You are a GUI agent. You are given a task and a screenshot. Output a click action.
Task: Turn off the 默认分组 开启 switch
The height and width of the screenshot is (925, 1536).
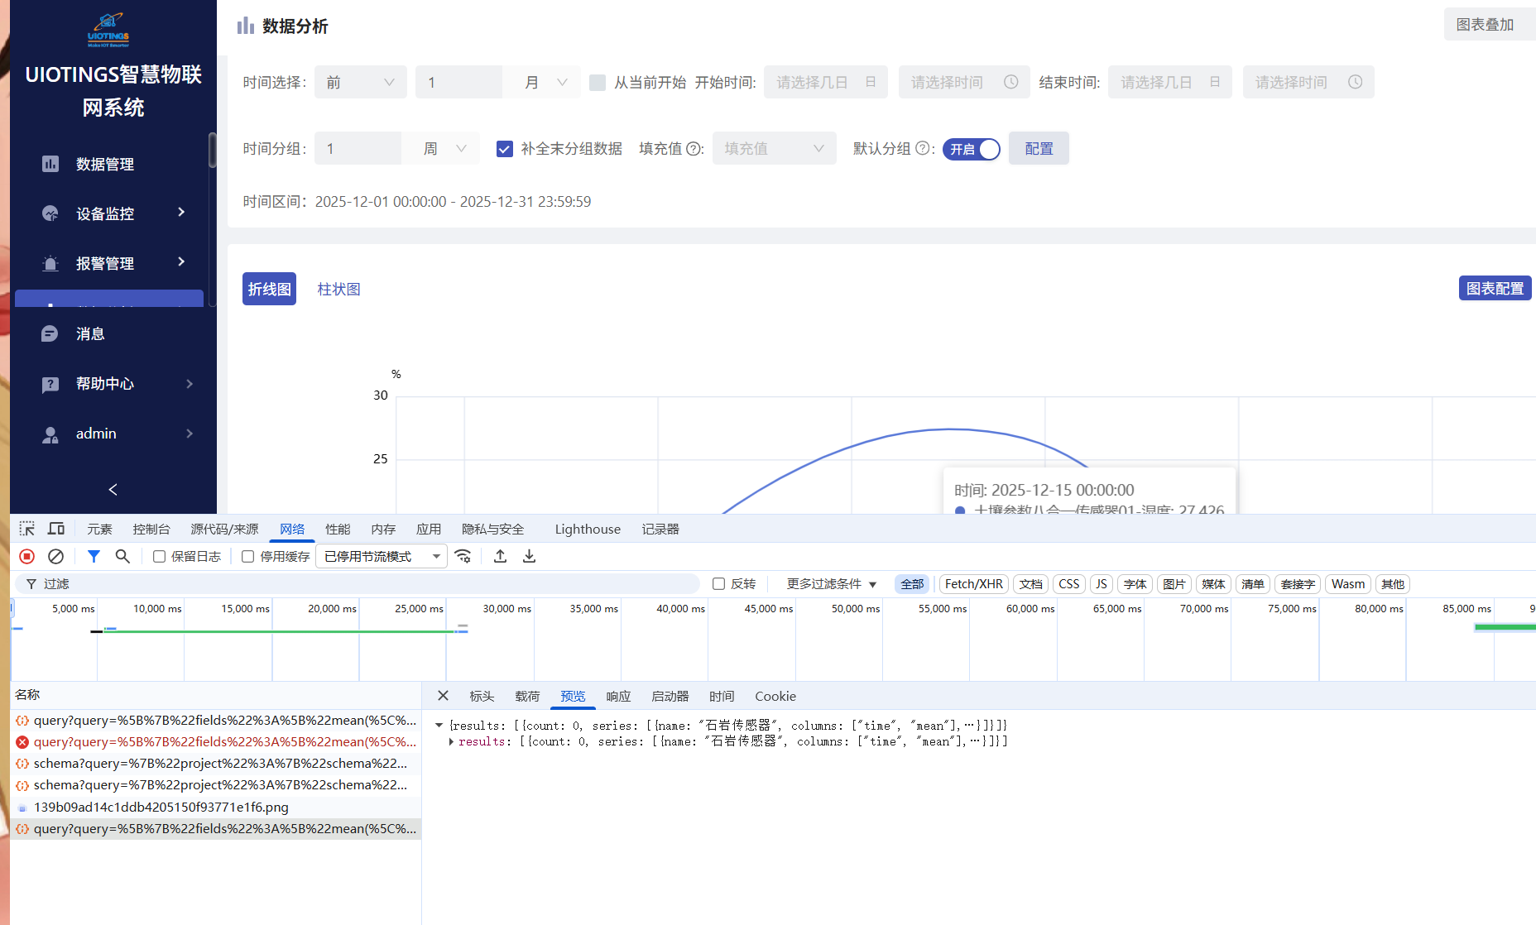972,149
